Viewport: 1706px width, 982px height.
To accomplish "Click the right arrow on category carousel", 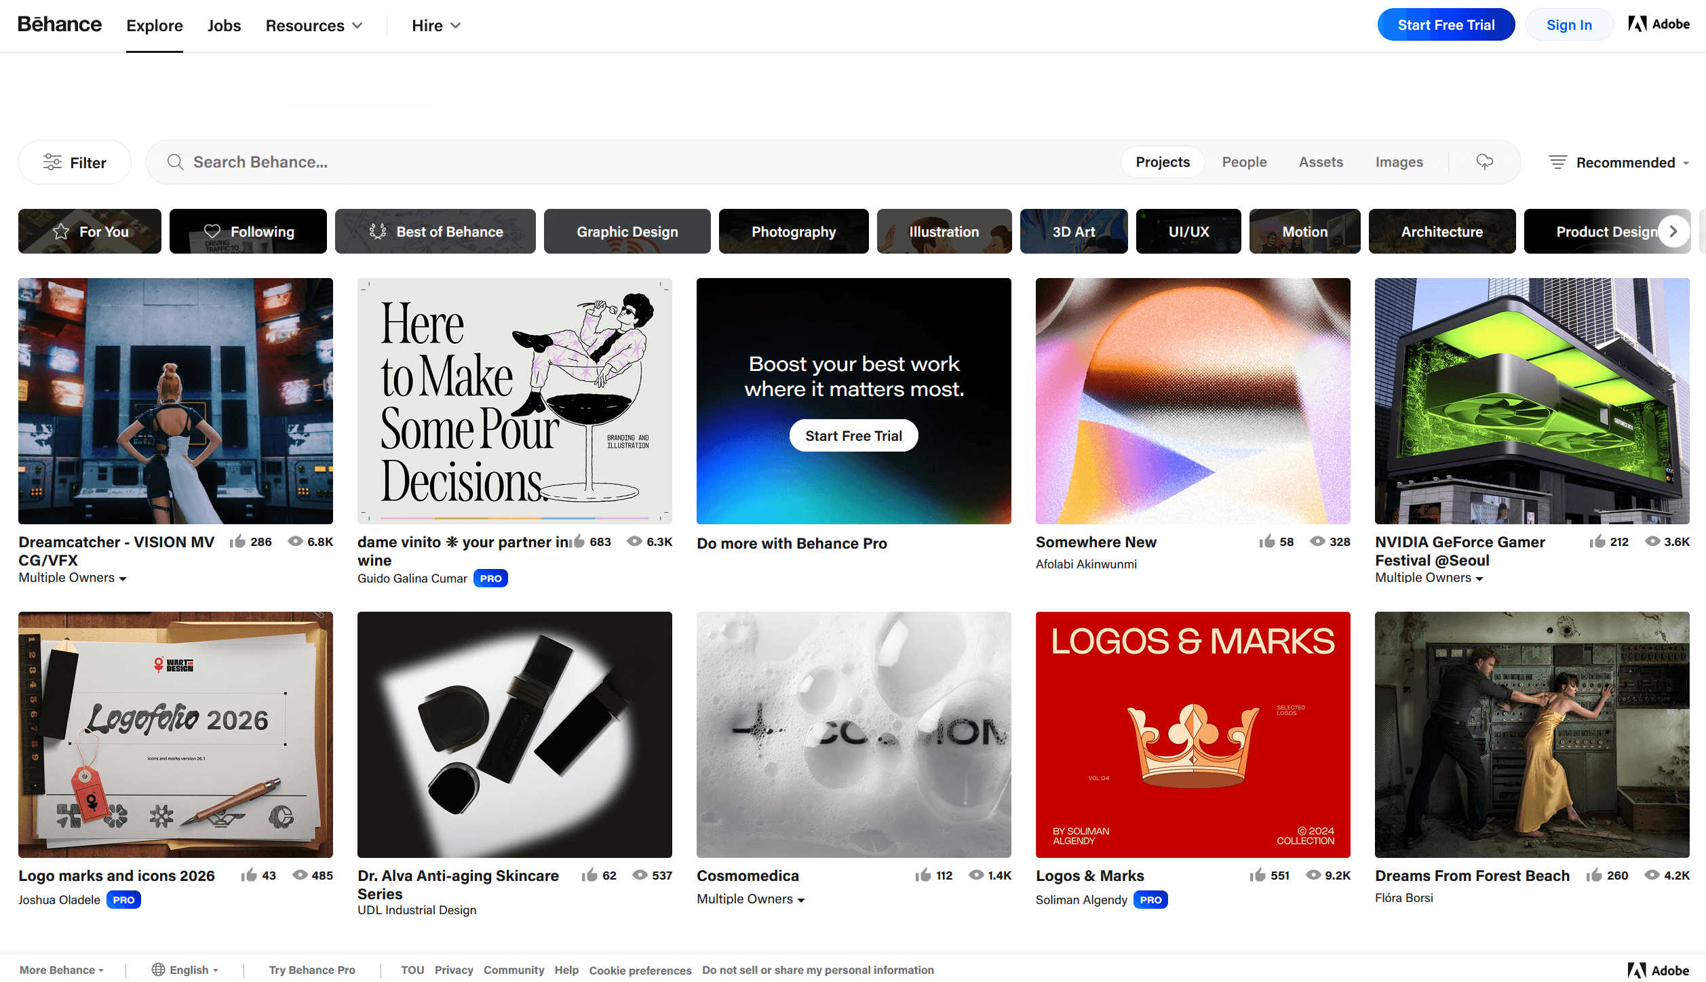I will 1673,231.
